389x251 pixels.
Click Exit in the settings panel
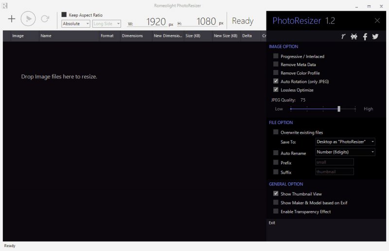[x=272, y=223]
